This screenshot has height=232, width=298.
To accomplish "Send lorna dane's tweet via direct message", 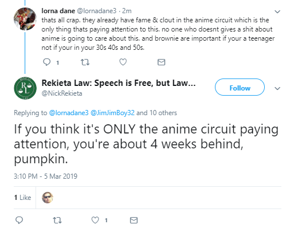I will point(161,62).
